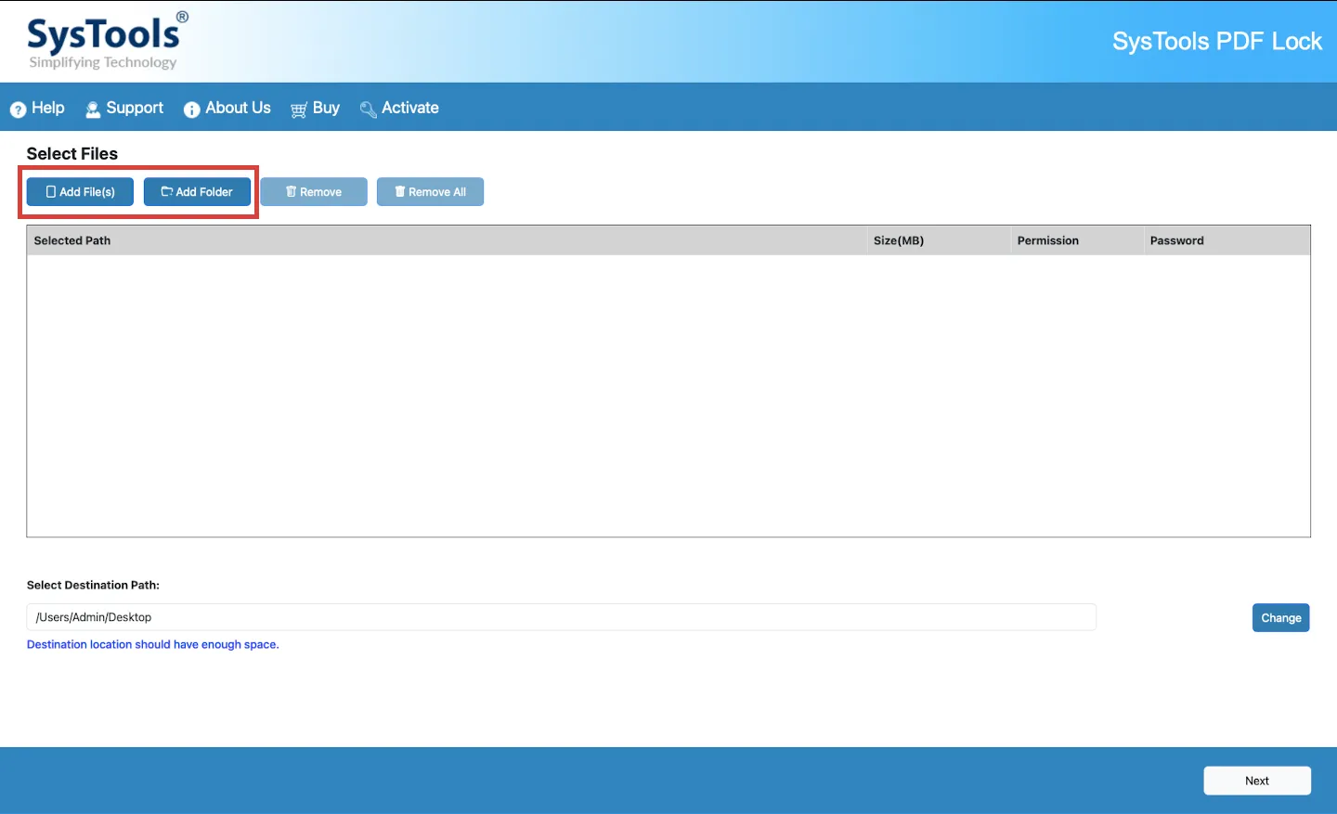Click the SysTools logo
This screenshot has height=814, width=1337.
click(x=107, y=41)
